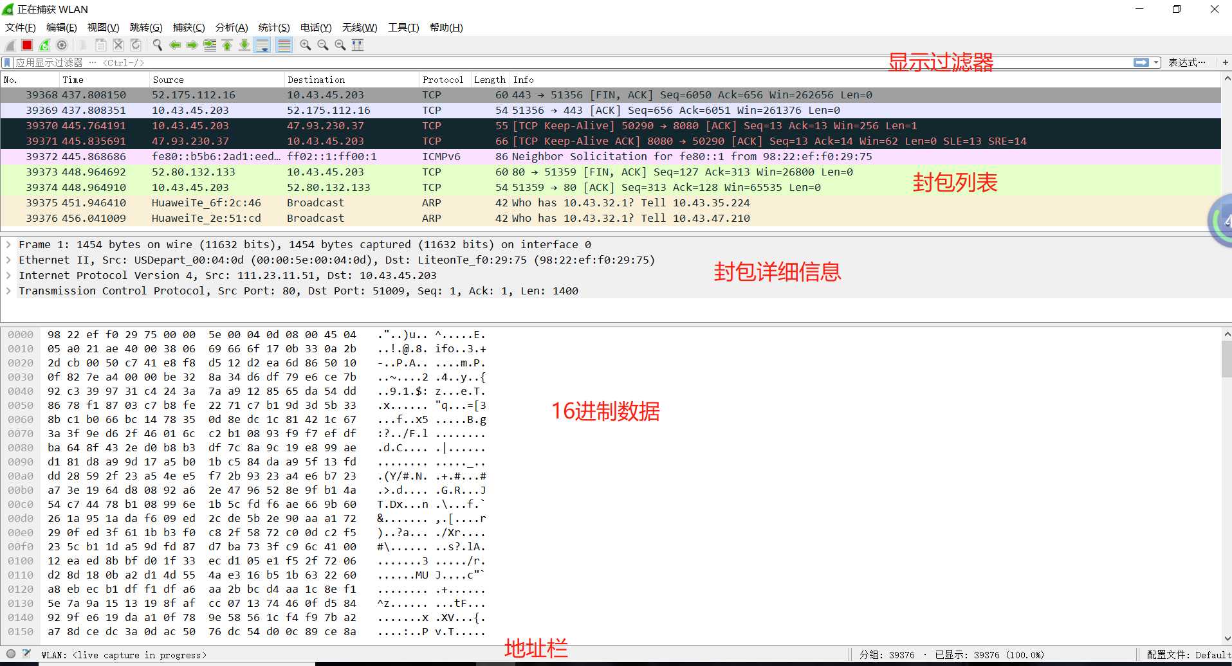
Task: Click the 表达式… expression button
Action: coord(1187,62)
